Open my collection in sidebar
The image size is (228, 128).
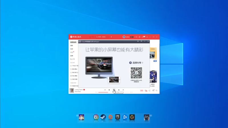point(74,79)
